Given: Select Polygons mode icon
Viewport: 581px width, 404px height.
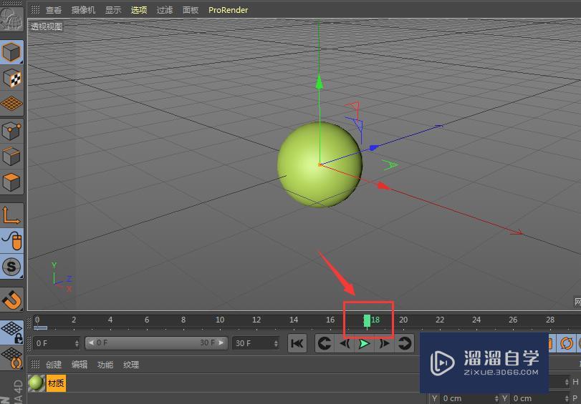Looking at the screenshot, I should [11, 182].
